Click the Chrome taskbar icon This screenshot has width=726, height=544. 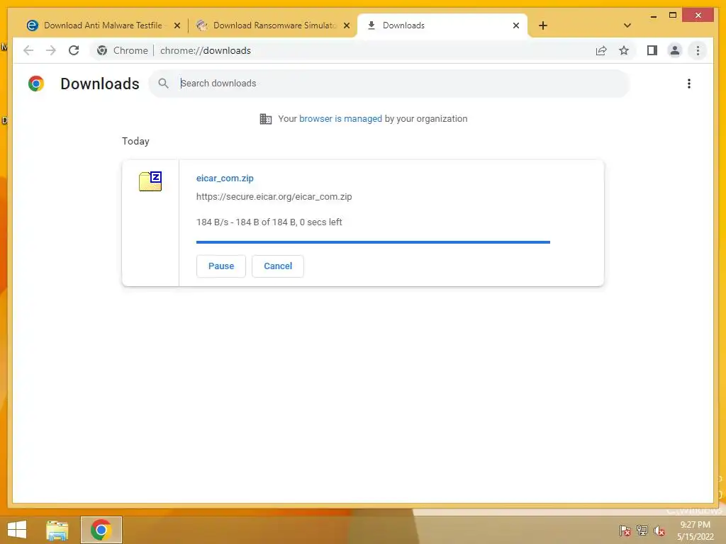[101, 530]
